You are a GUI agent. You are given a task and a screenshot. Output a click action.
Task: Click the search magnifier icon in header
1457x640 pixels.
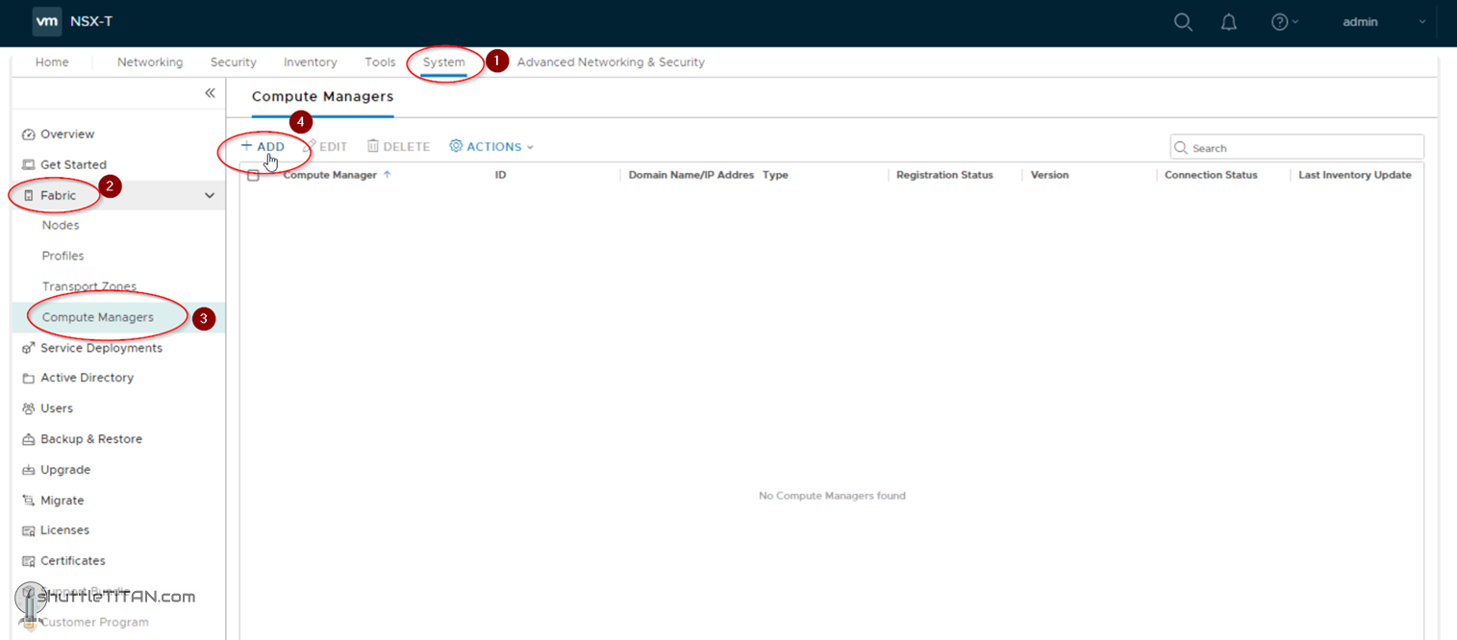click(1183, 22)
